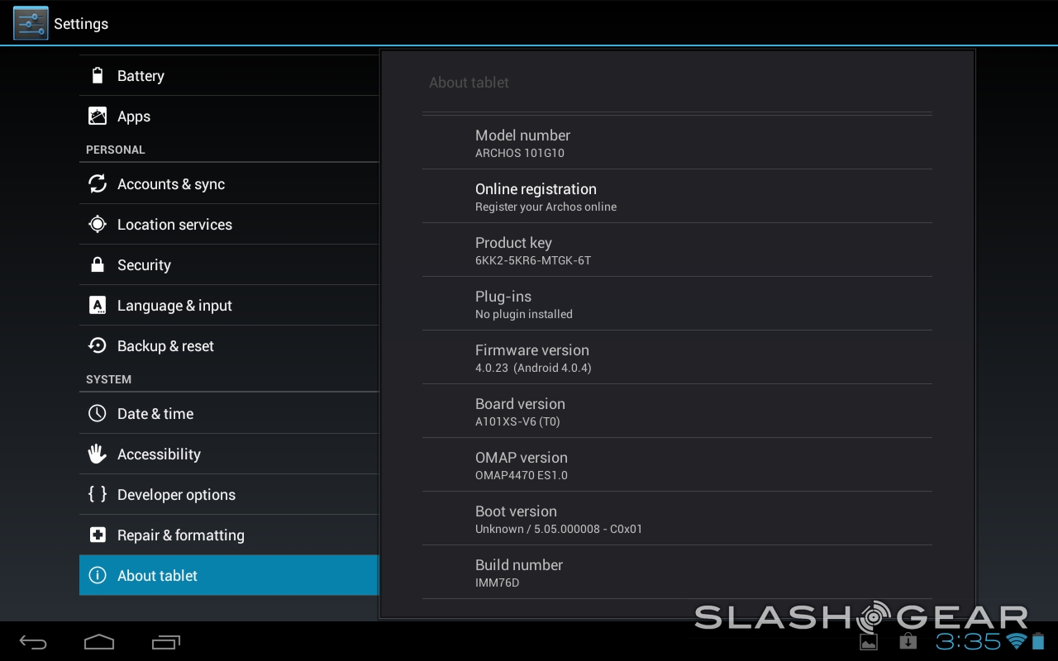Tap the Settings app icon in header
This screenshot has height=661, width=1058.
pyautogui.click(x=31, y=23)
